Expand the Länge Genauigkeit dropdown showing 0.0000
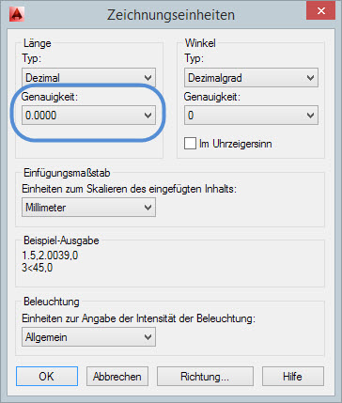 88,115
